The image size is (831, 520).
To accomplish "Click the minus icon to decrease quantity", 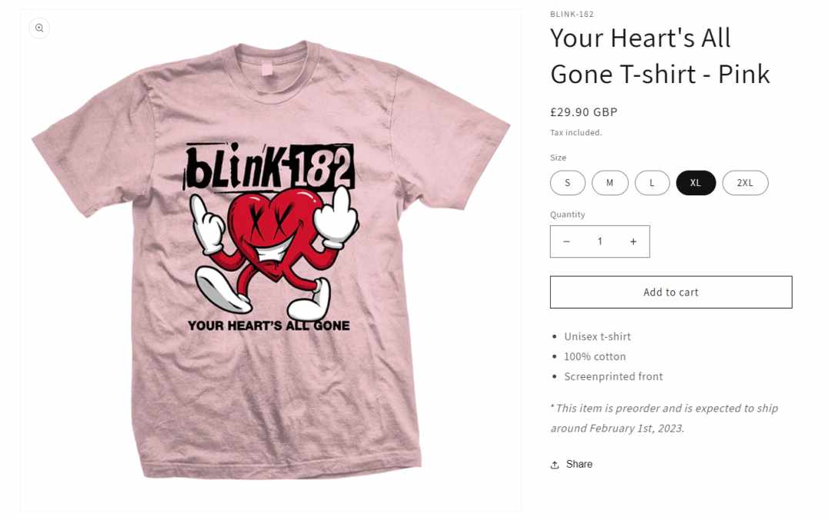I will pos(566,242).
